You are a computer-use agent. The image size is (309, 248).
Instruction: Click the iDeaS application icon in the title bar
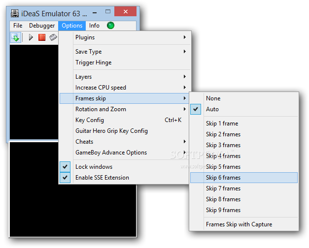[x=15, y=13]
